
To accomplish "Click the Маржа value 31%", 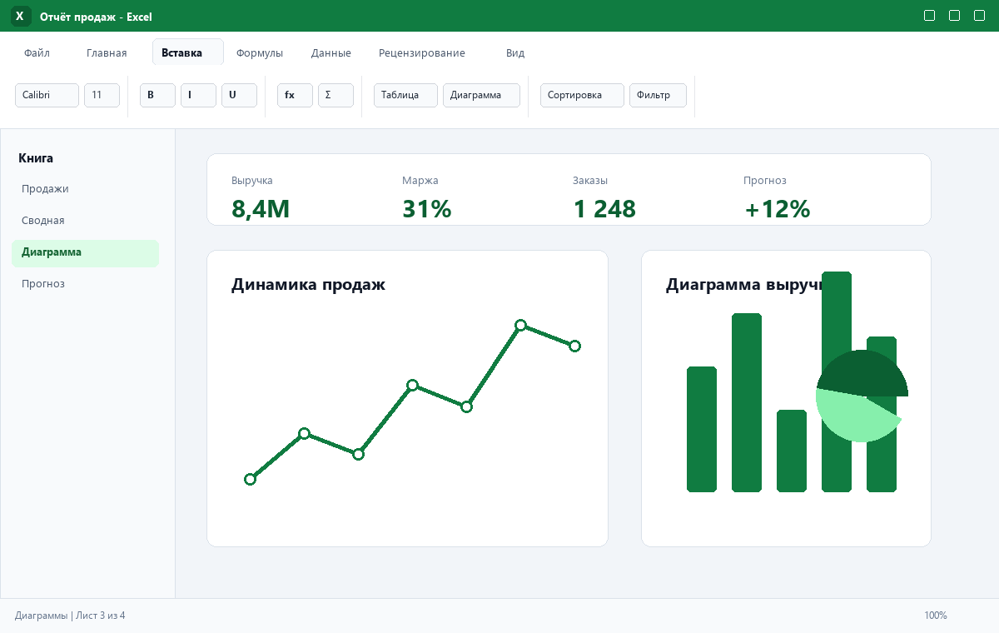I will pyautogui.click(x=426, y=209).
